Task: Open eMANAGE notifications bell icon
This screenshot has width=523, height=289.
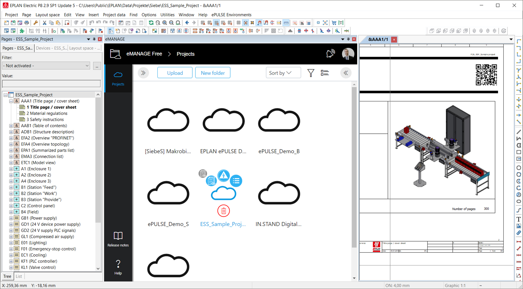Action: [x=330, y=54]
